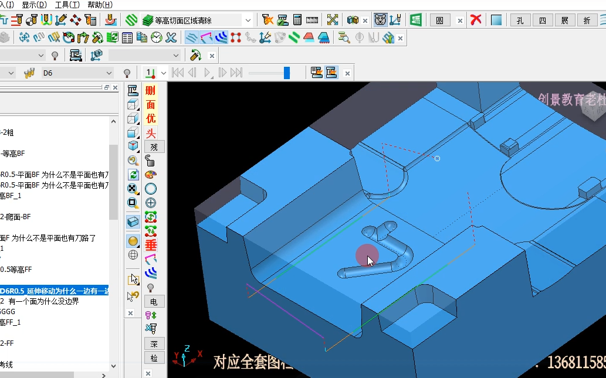Jump to simulation start
The width and height of the screenshot is (606, 378).
(177, 73)
